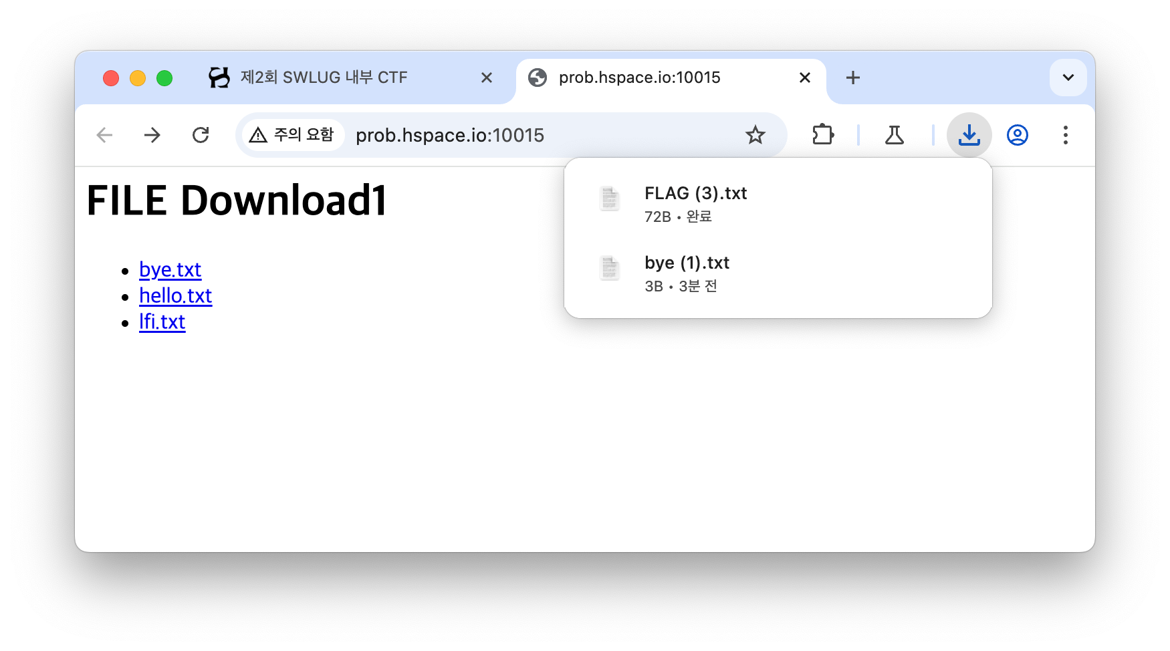Open FLAG (3).txt in downloads popup

pos(778,203)
